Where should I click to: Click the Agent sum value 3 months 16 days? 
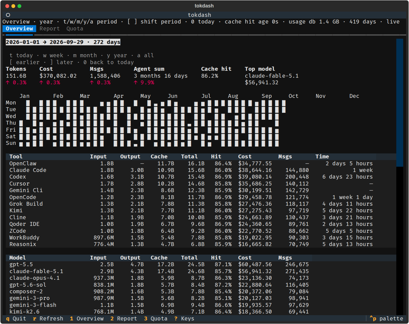click(161, 76)
